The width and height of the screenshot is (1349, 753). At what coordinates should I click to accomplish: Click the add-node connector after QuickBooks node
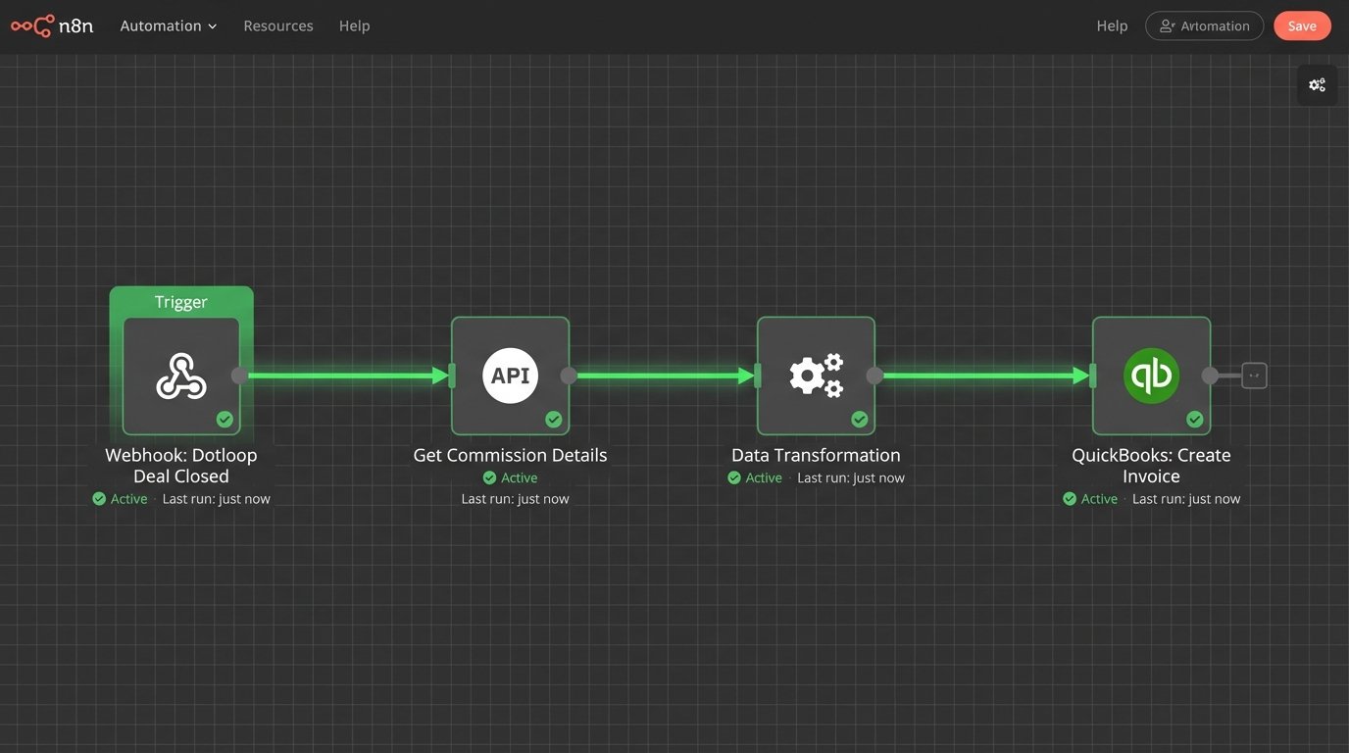[1255, 375]
